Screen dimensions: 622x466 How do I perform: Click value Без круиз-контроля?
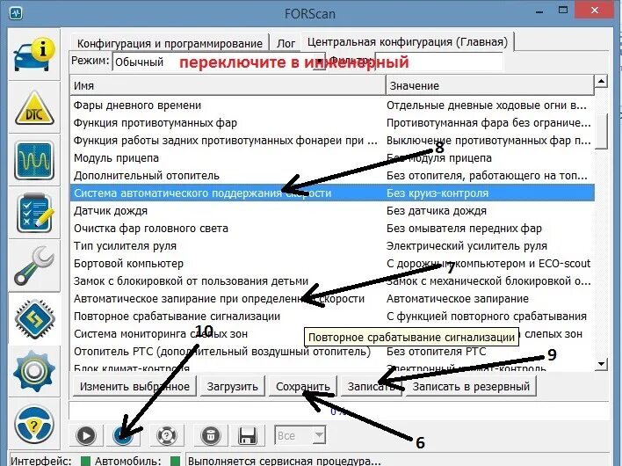point(438,193)
